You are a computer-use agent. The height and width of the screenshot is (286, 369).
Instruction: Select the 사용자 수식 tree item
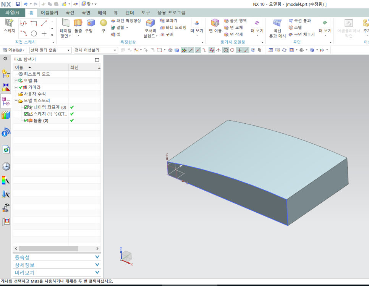point(32,94)
